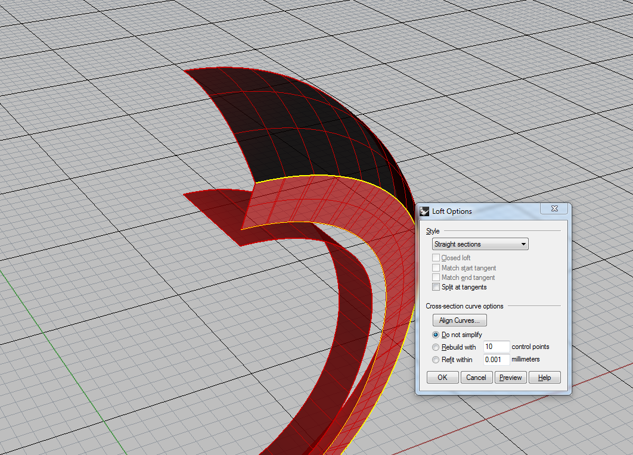Image resolution: width=633 pixels, height=455 pixels.
Task: Tick the Closed loft checkbox
Action: click(436, 258)
